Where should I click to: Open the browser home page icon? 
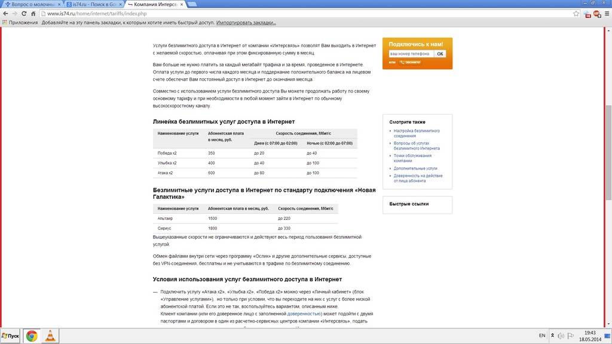coord(33,14)
